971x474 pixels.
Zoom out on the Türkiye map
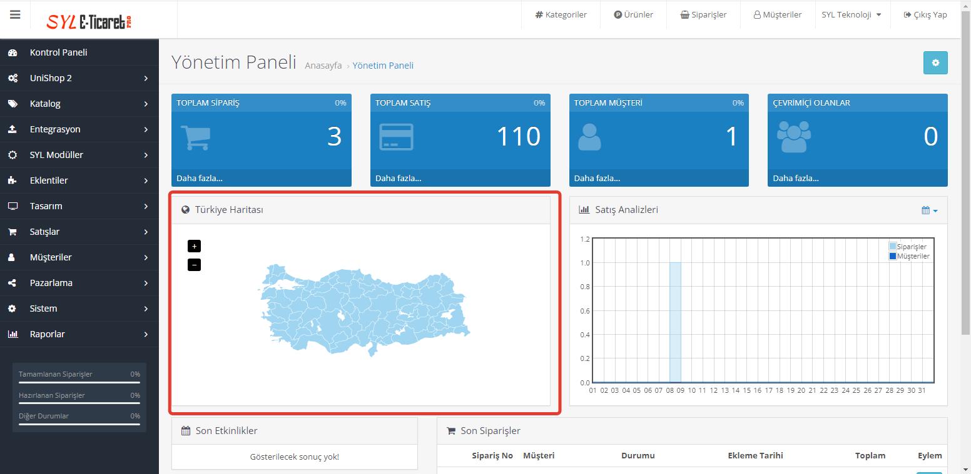click(x=194, y=265)
